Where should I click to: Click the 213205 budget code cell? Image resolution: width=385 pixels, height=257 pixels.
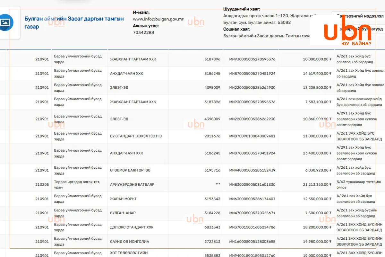pyautogui.click(x=29, y=185)
